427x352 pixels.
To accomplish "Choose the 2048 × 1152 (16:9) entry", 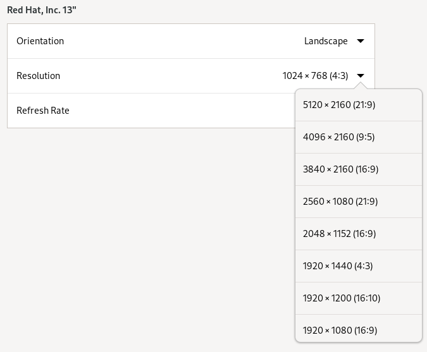I will coord(359,234).
